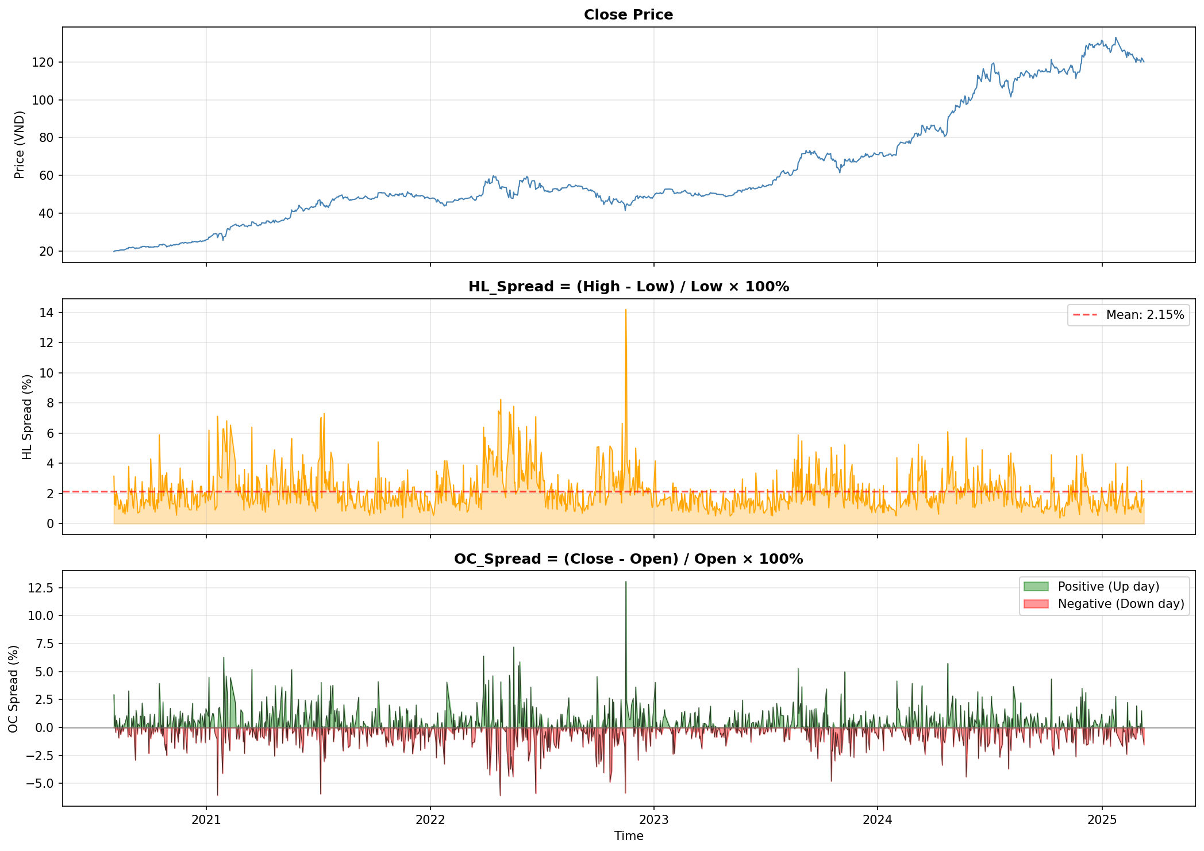Click the 2023 x-axis tick label
This screenshot has width=1204, height=851.
coord(654,820)
